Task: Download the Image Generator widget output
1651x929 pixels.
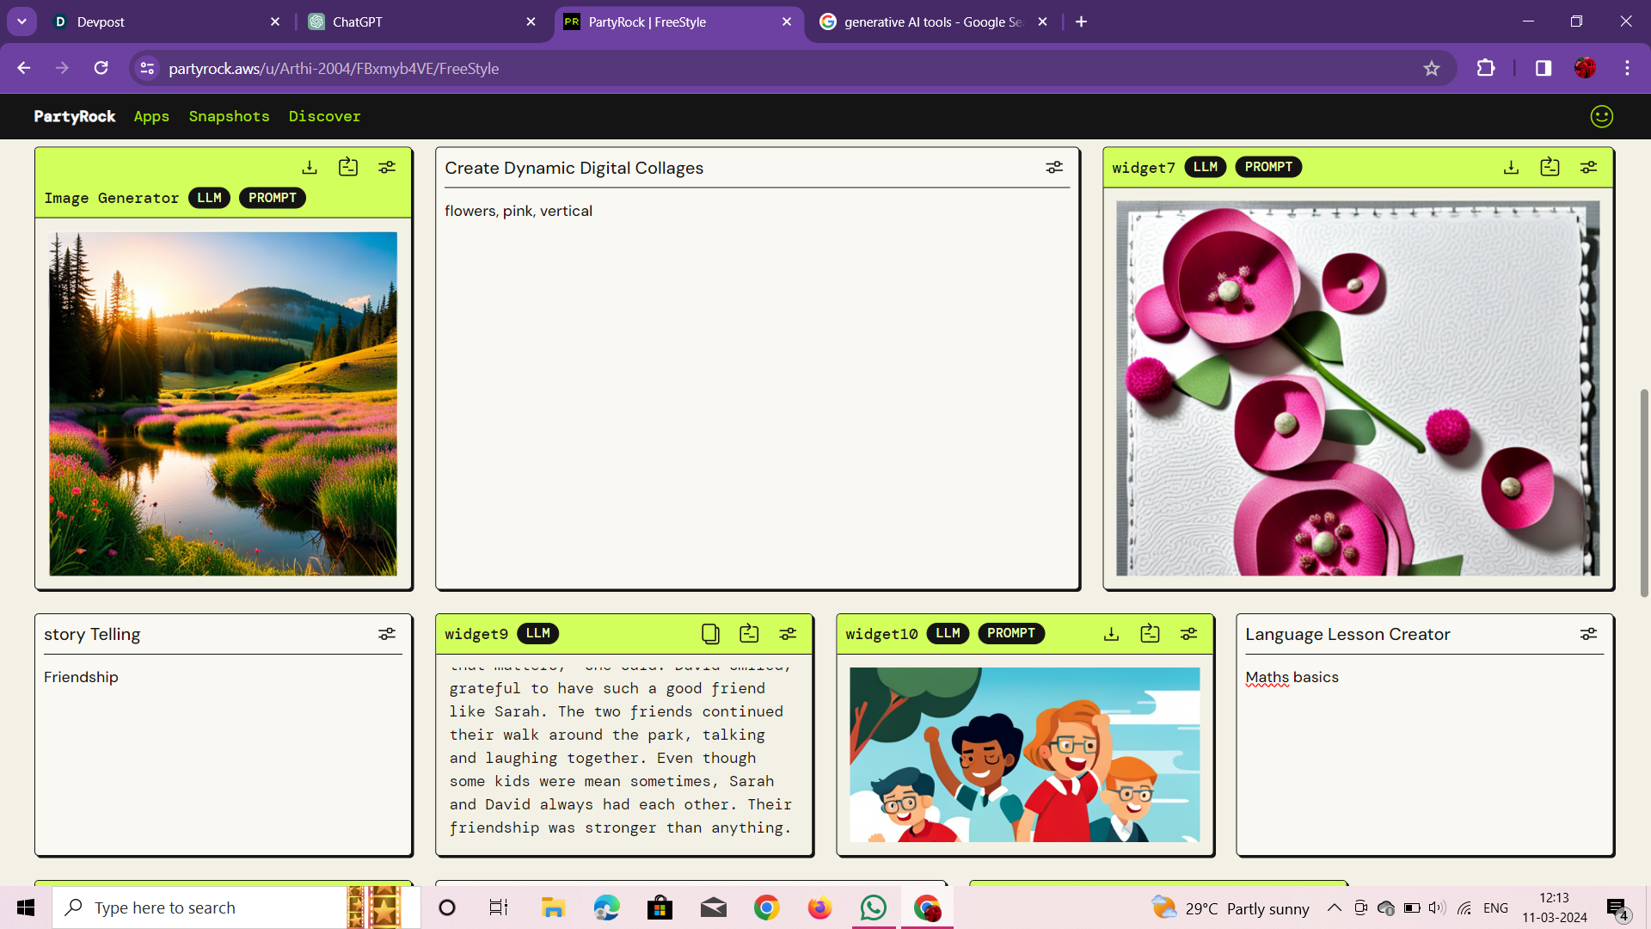Action: click(x=310, y=167)
